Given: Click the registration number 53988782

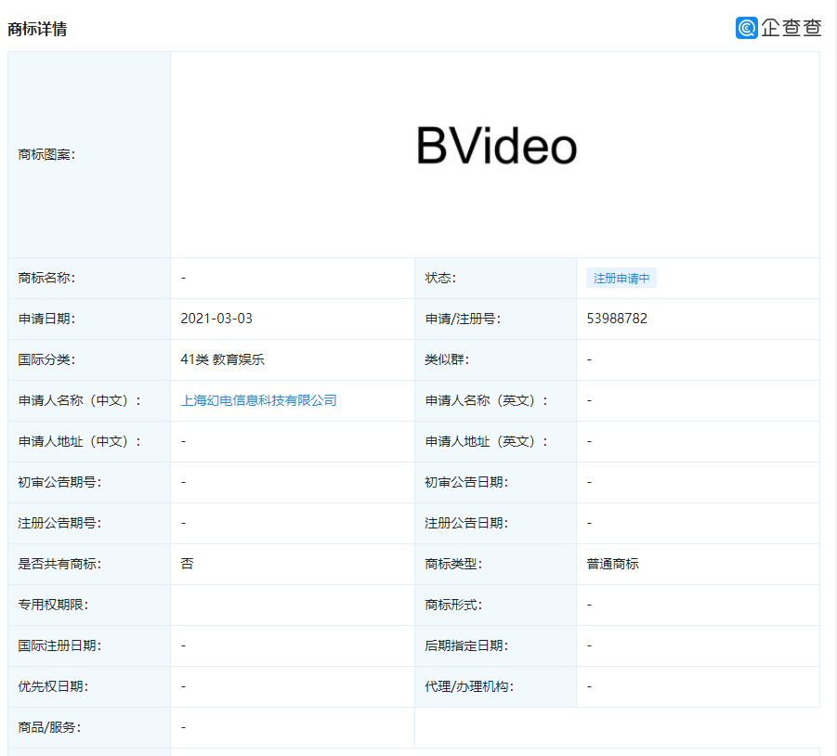Looking at the screenshot, I should [x=619, y=319].
